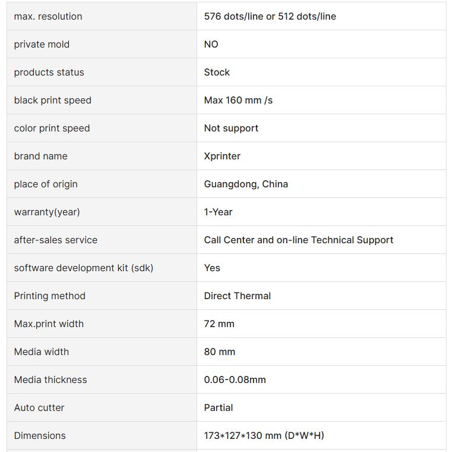Screen dimensions: 453x452
Task: Click the 'Stock' products status value
Action: 217,72
